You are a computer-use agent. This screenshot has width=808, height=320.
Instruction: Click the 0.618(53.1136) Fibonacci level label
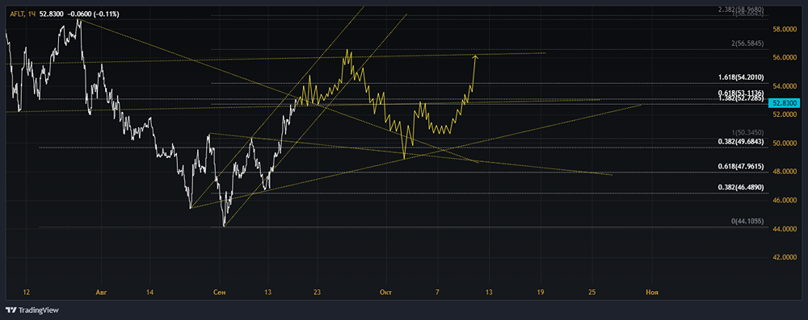(741, 94)
